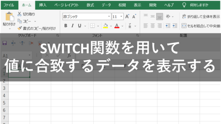221x124 pixels.
Task: Open the underline style dropdown arrow
Action: [x=85, y=26]
